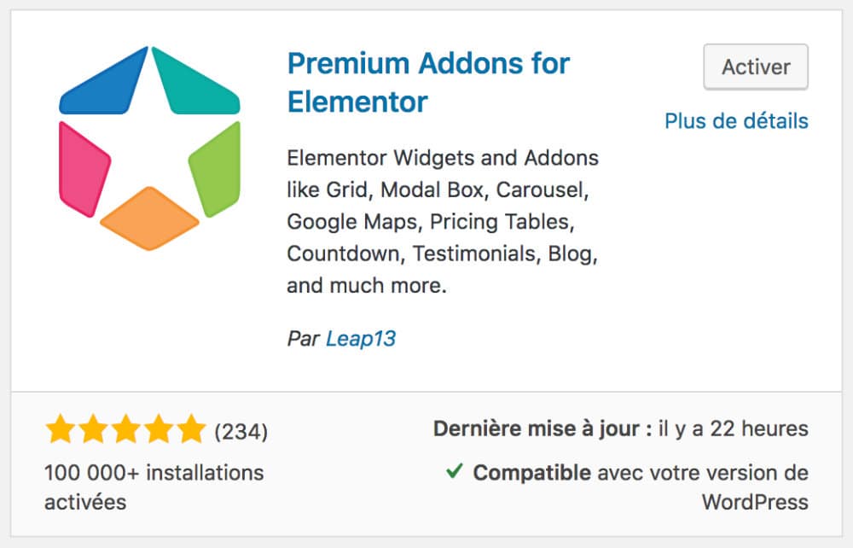
Task: Click the first gold rating star
Action: (60, 429)
